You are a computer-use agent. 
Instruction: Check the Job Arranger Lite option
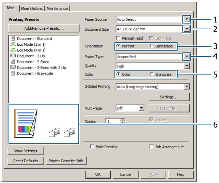click(152, 147)
